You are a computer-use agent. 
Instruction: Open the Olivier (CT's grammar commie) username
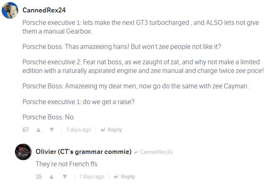(84, 151)
